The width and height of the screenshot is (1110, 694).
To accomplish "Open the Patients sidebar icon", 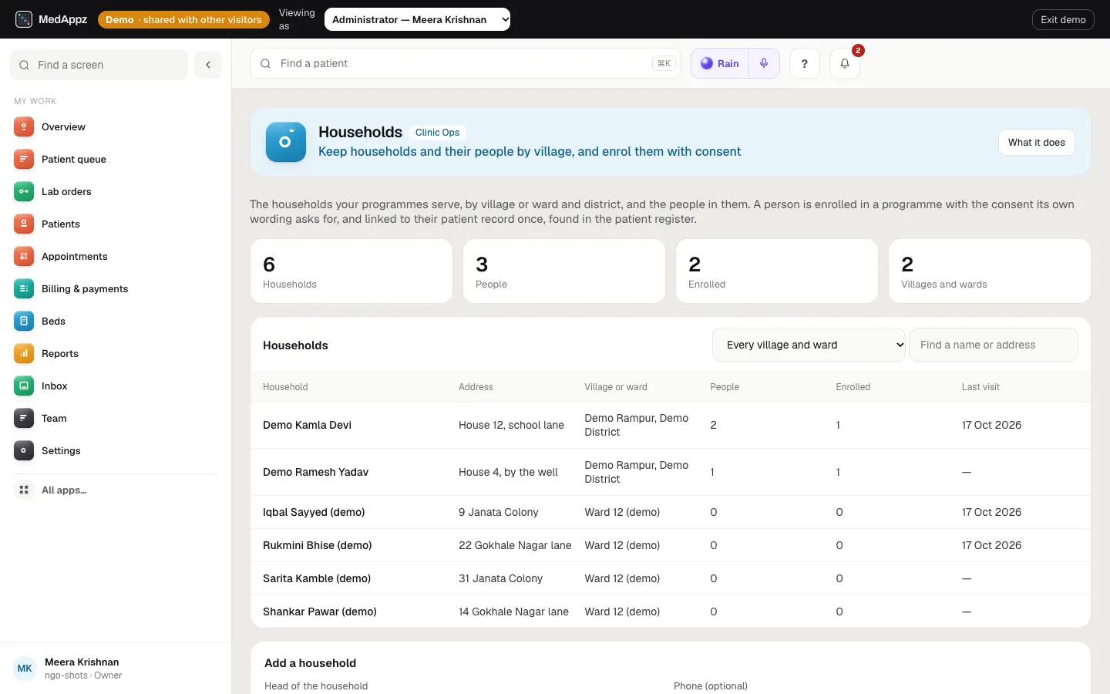I will [24, 224].
